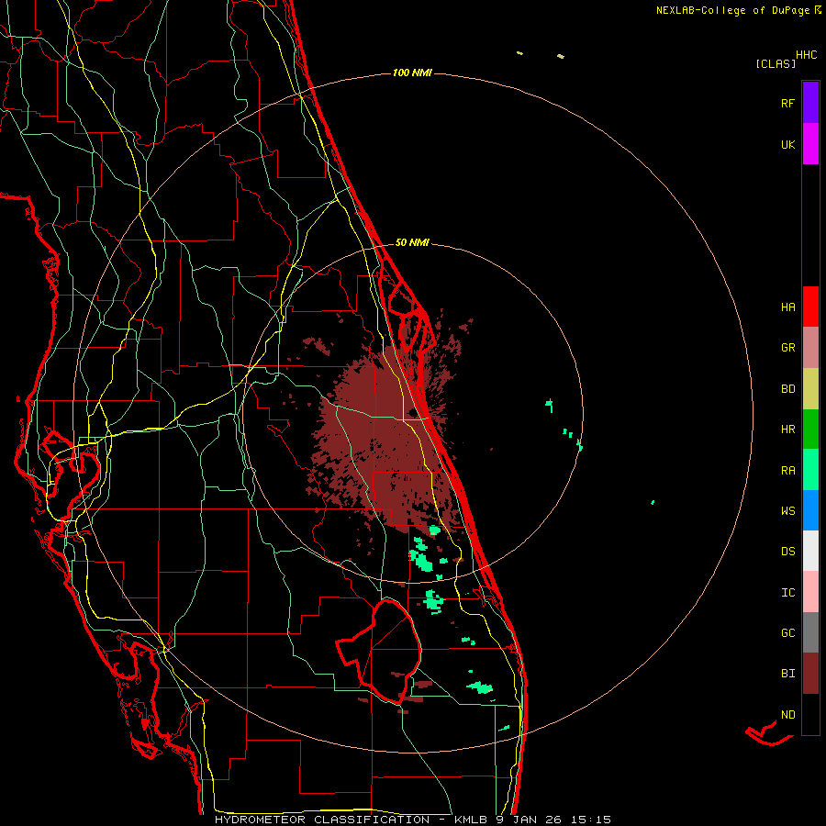This screenshot has height=826, width=826.
Task: Click the GC gray legend swatch
Action: click(x=810, y=632)
